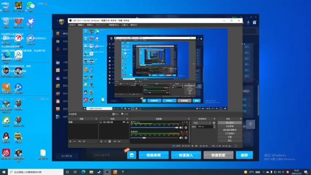Open the Steam icon in the taskbar
Screen dimensions: 311x175
click(x=99, y=172)
